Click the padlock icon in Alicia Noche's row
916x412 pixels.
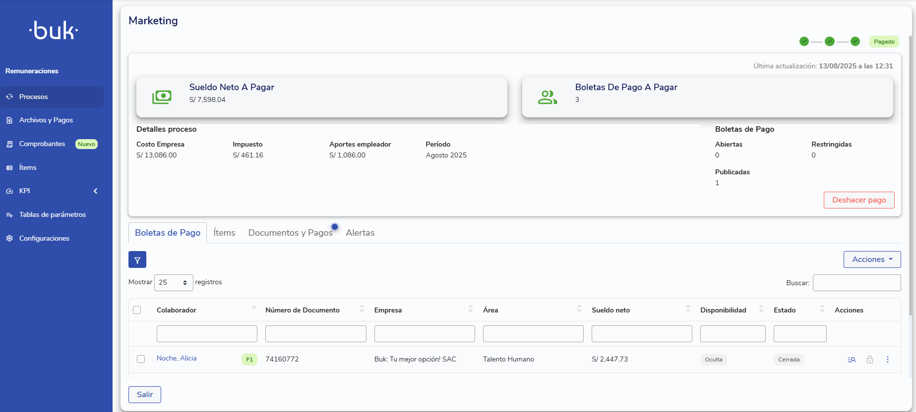point(870,360)
